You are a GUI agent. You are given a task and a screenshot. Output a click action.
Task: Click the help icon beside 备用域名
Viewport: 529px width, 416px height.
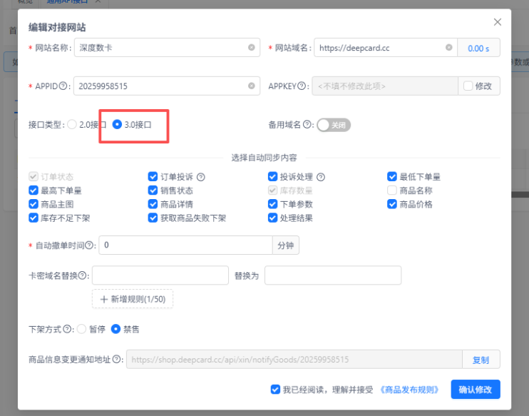[308, 125]
